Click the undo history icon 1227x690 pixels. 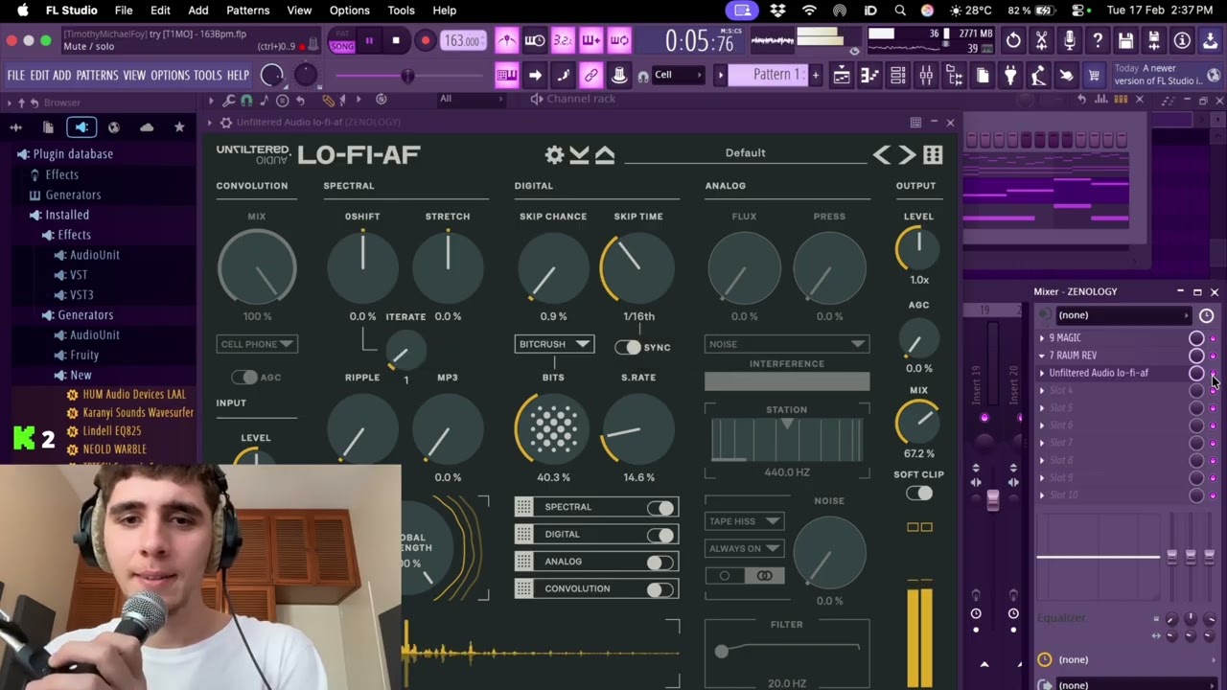(x=1013, y=41)
